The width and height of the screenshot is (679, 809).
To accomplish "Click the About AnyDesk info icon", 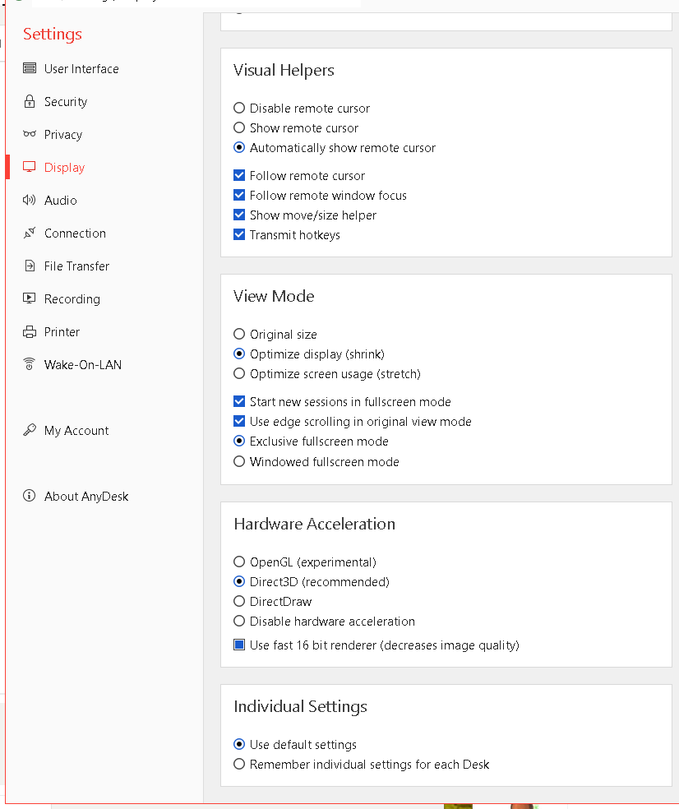I will click(x=30, y=496).
